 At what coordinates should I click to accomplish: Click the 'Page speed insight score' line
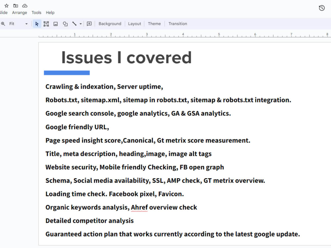pos(148,141)
